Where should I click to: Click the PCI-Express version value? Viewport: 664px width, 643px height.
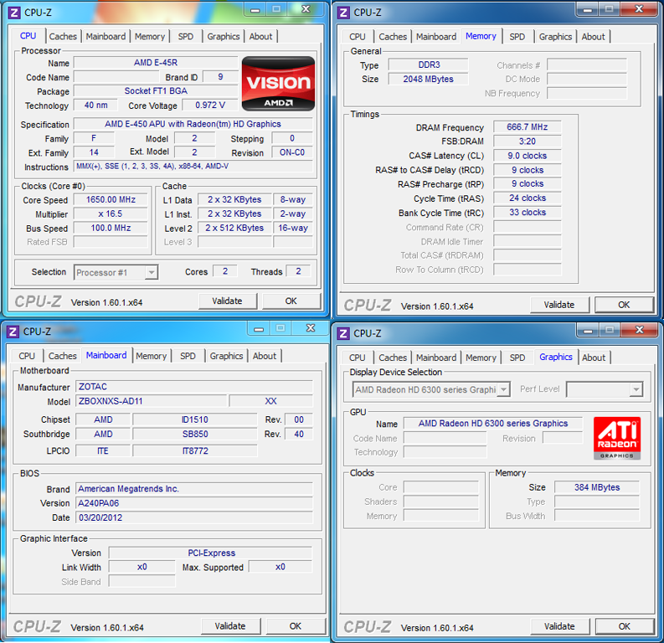click(210, 553)
